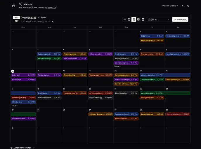Open System upgrade event on Aug 29
This screenshot has width=201, height=149.
pos(152,114)
